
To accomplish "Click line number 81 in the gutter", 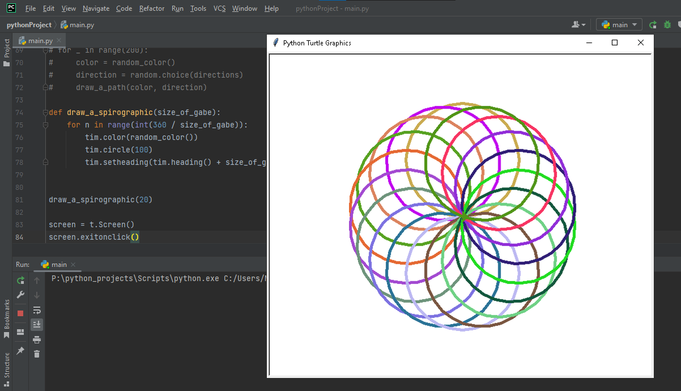I will [x=19, y=200].
